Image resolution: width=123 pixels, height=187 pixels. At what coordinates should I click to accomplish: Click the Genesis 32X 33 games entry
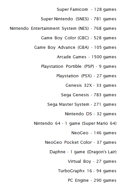pos(91,85)
